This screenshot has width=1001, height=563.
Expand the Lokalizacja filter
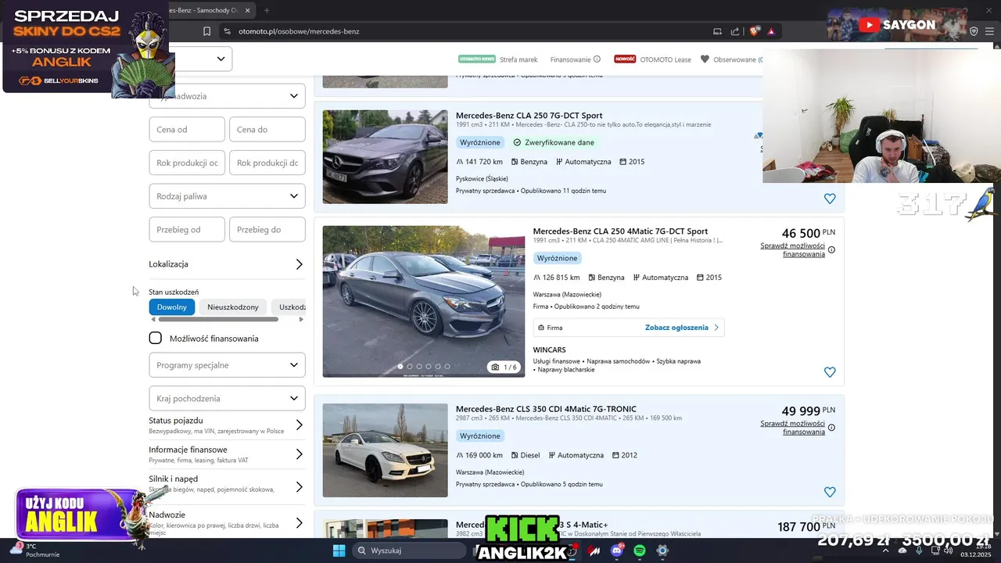(x=227, y=264)
